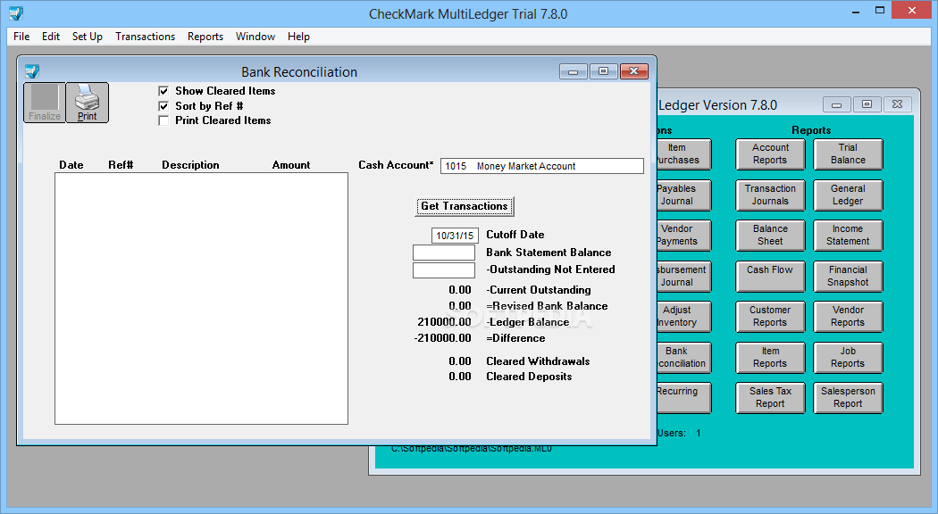Click Financial Snapshot button
This screenshot has height=514, width=938.
[x=848, y=276]
